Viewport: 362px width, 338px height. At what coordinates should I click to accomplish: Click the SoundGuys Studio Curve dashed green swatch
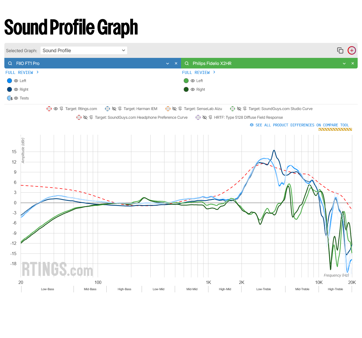pyautogui.click(x=232, y=109)
